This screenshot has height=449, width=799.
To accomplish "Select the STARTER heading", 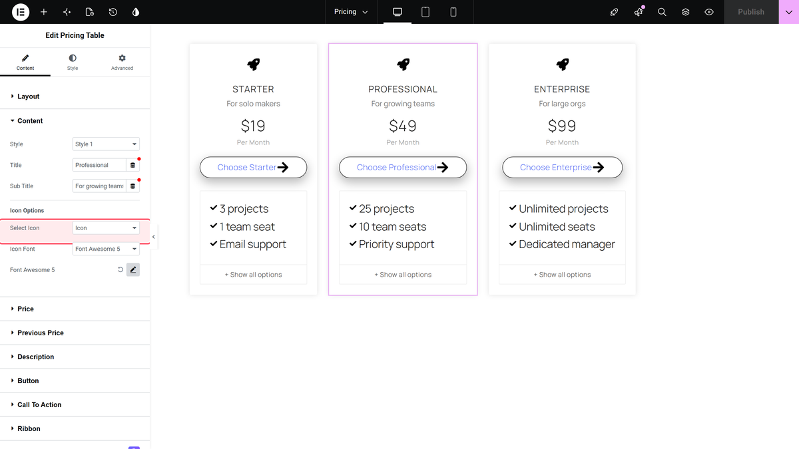I will click(253, 89).
